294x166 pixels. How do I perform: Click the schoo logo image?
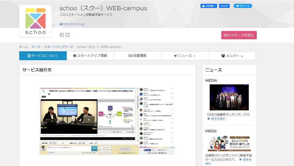[x=36, y=21]
